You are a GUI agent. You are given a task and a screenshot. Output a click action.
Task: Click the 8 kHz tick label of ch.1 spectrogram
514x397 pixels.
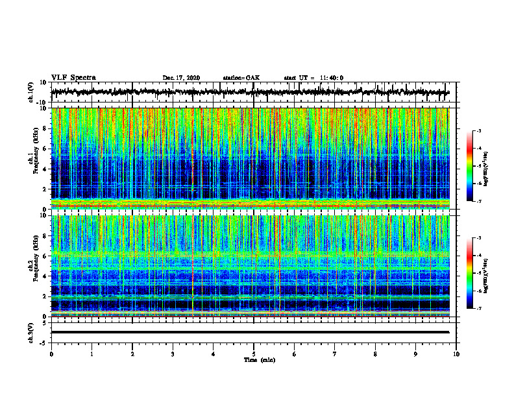(46, 128)
